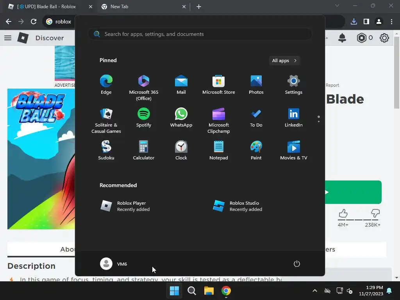Launch Notepad
The image size is (400, 300).
[x=219, y=150]
